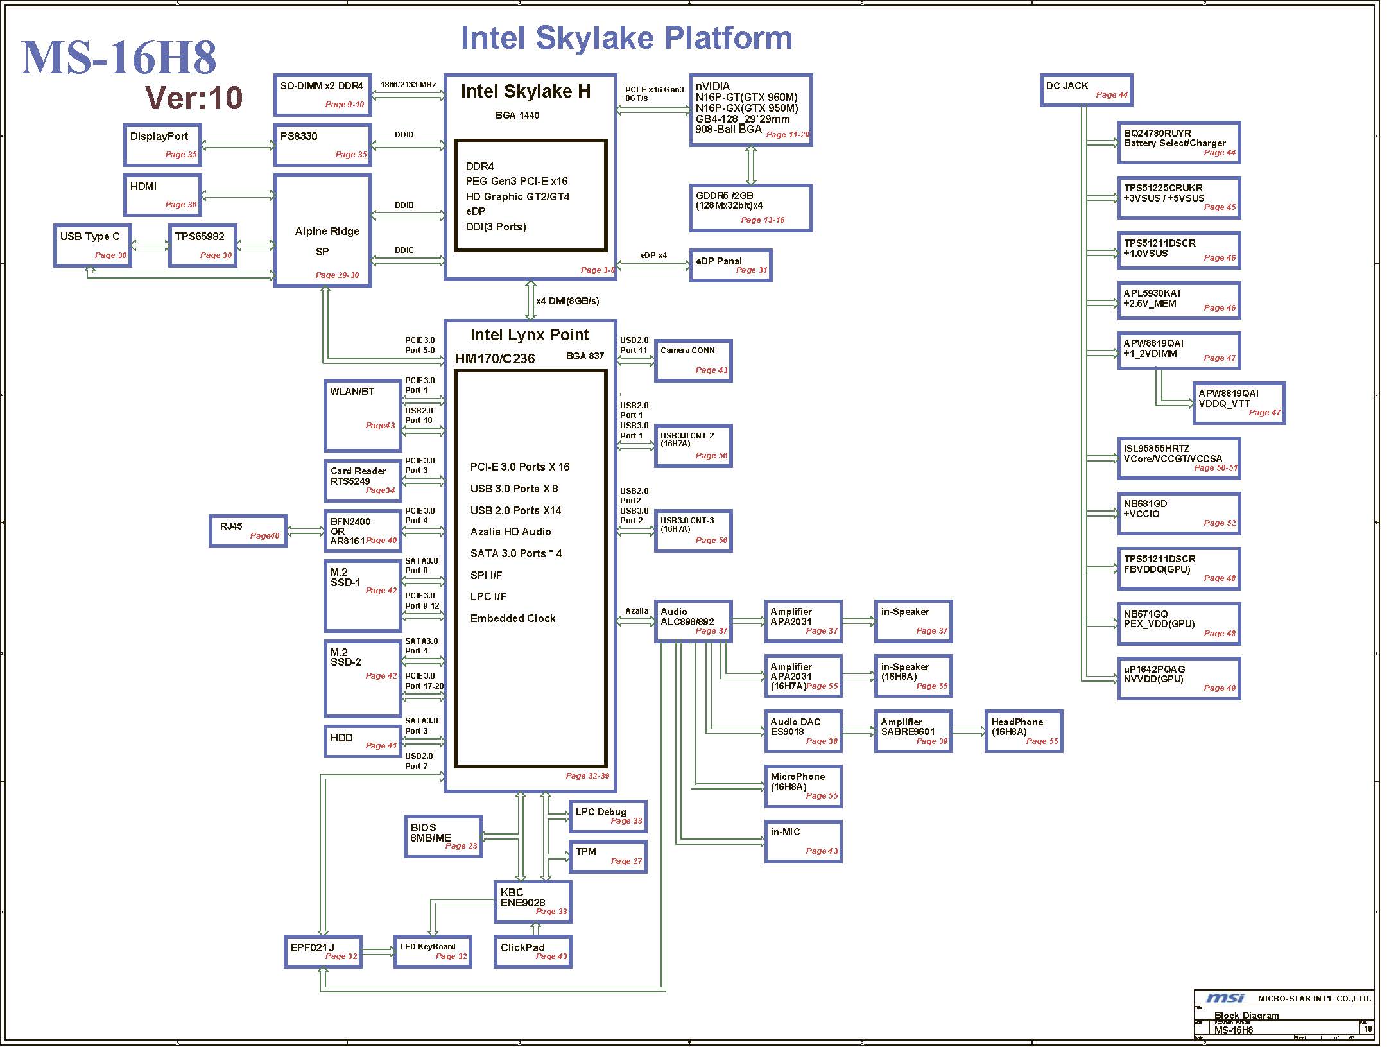Select the "APW8819QAI" +1_2VDIMM block

click(1178, 350)
